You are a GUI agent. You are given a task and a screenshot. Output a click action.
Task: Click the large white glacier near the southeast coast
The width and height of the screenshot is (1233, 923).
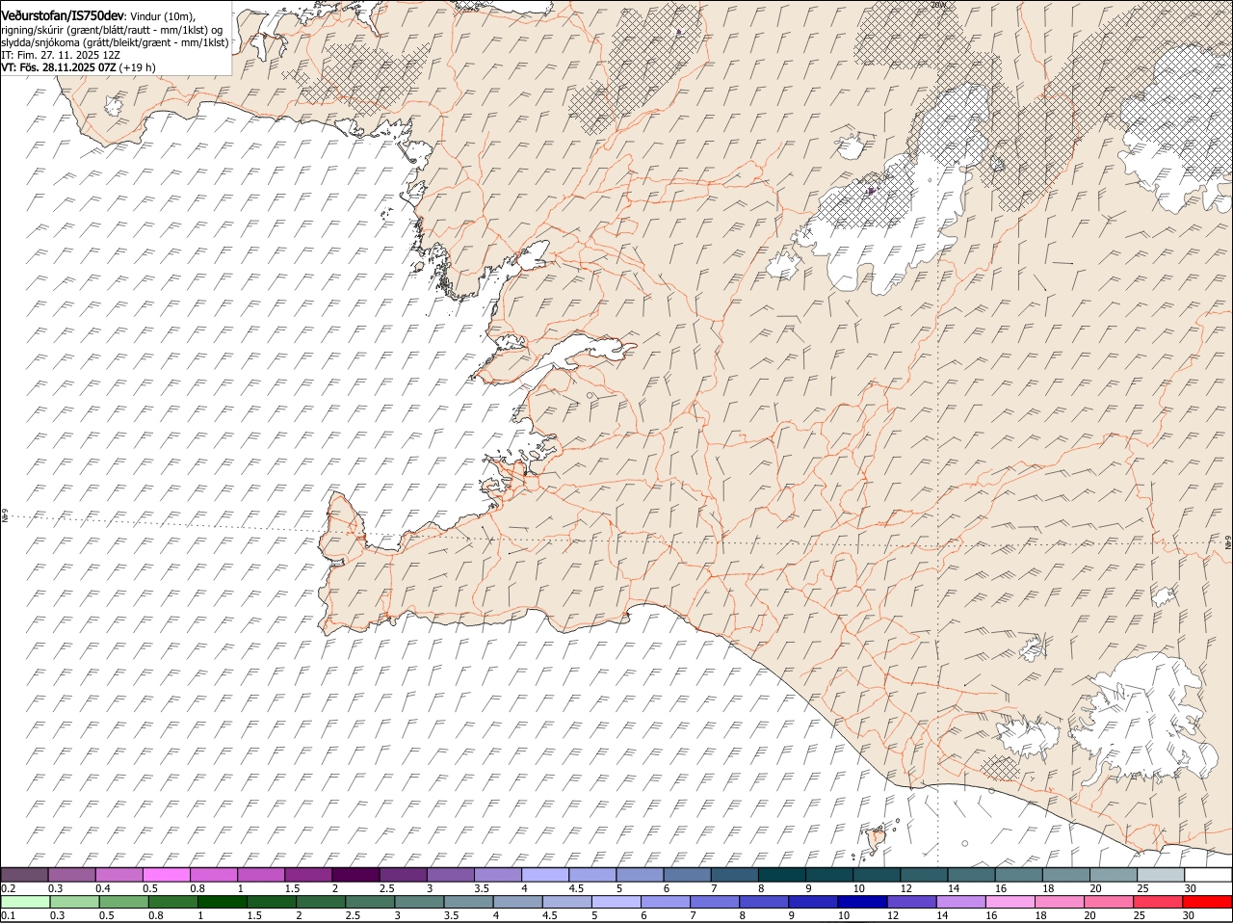(x=1146, y=718)
